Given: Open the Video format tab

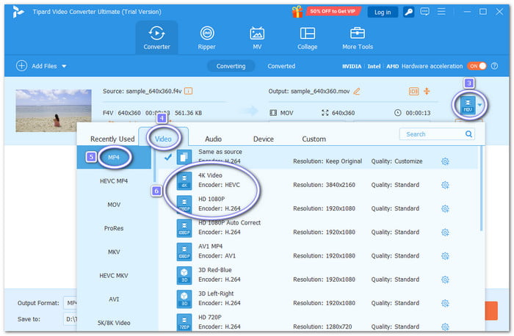Looking at the screenshot, I should [163, 139].
